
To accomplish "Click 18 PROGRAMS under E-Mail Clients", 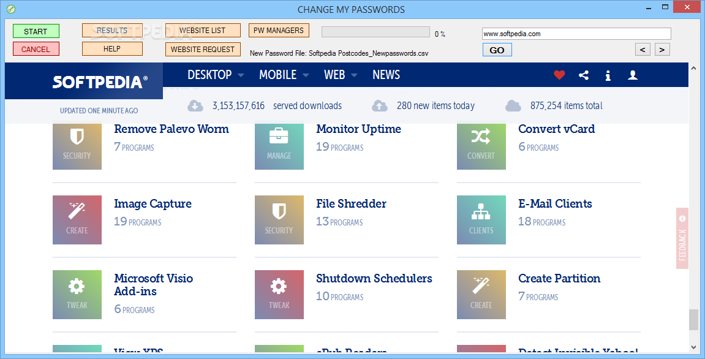I will tap(542, 222).
